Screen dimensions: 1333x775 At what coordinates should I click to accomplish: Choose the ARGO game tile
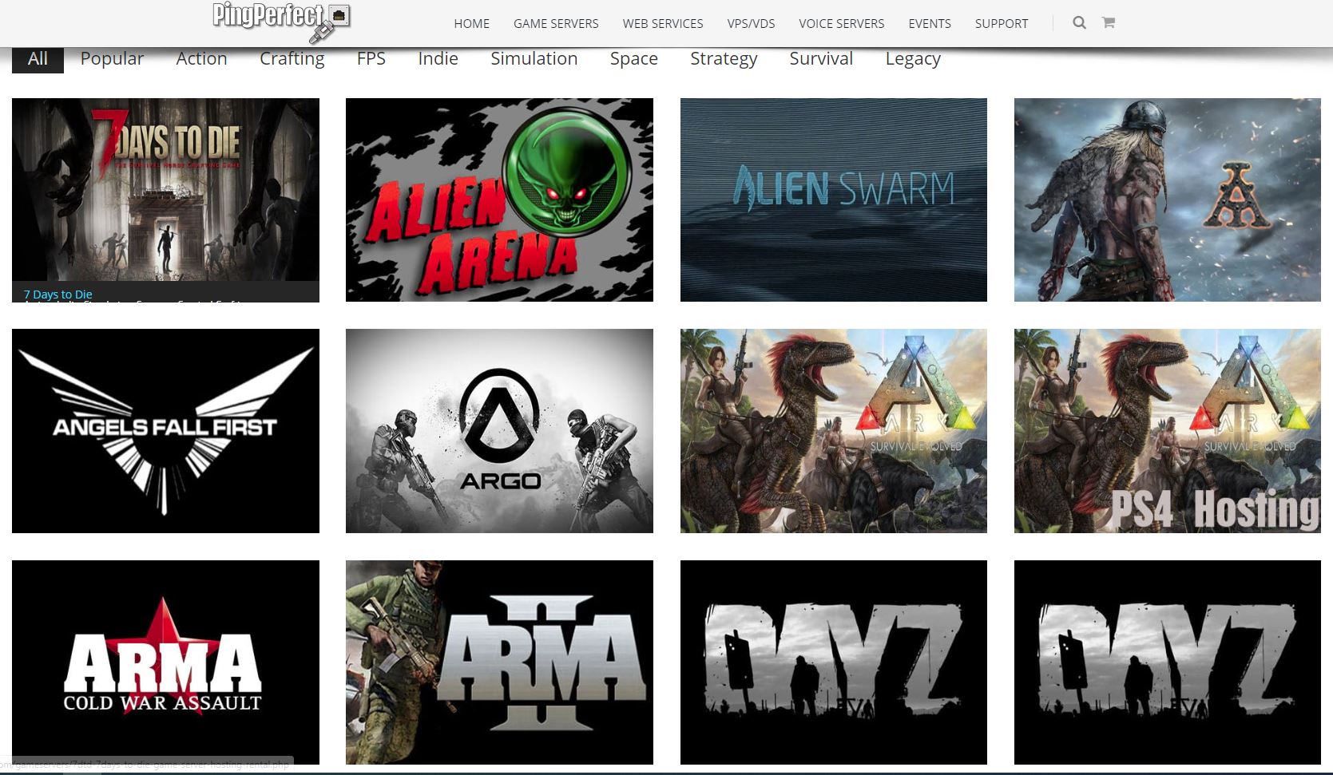(499, 430)
